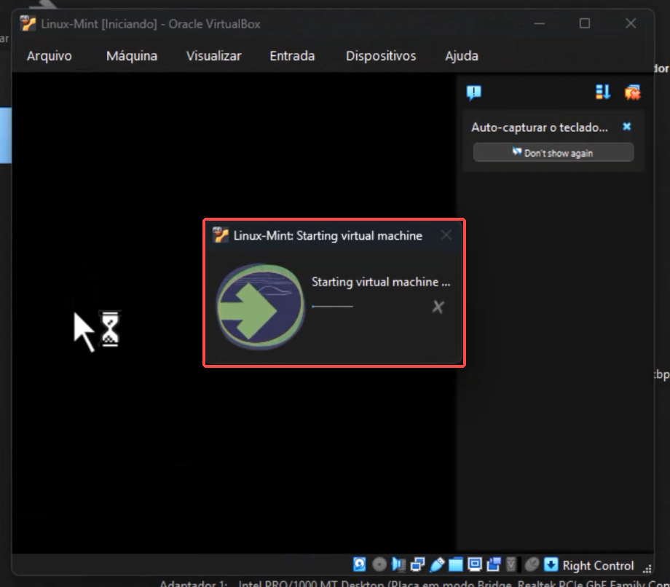Click the CPU virtualization chip status icon
The image size is (670, 587).
coord(511,564)
